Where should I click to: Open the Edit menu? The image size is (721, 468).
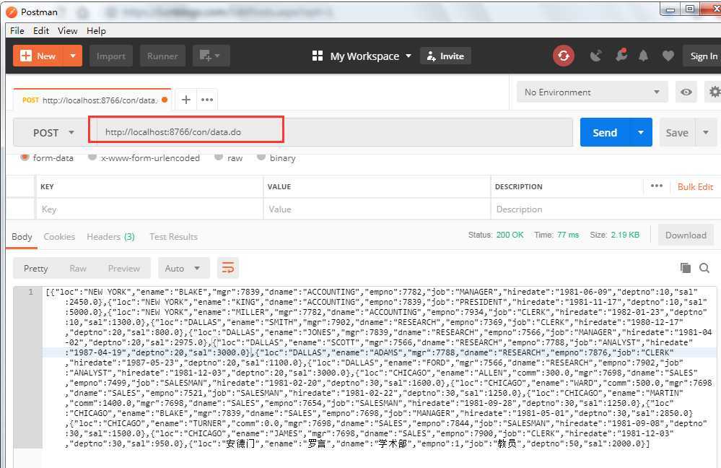click(x=41, y=31)
